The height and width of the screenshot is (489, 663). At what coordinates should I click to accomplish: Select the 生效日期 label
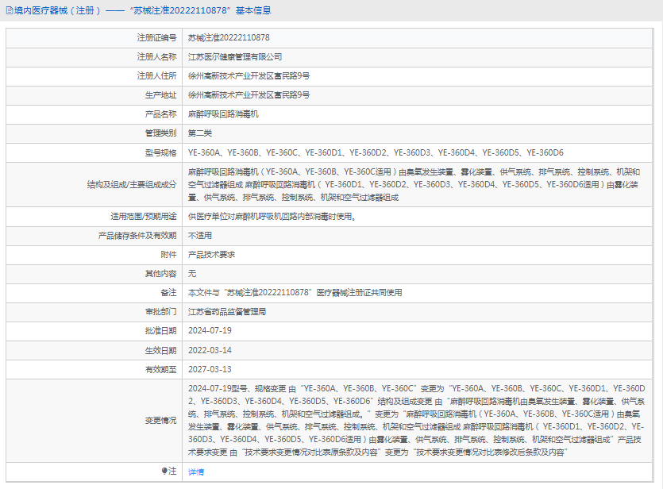pos(160,350)
